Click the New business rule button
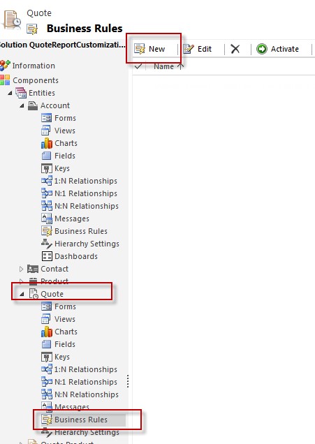 (x=149, y=49)
